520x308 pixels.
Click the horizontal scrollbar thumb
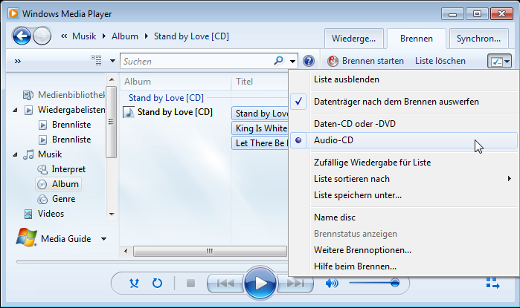[x=210, y=251]
